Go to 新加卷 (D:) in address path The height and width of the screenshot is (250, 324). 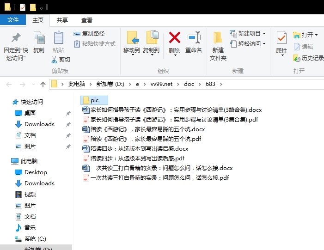pos(110,84)
